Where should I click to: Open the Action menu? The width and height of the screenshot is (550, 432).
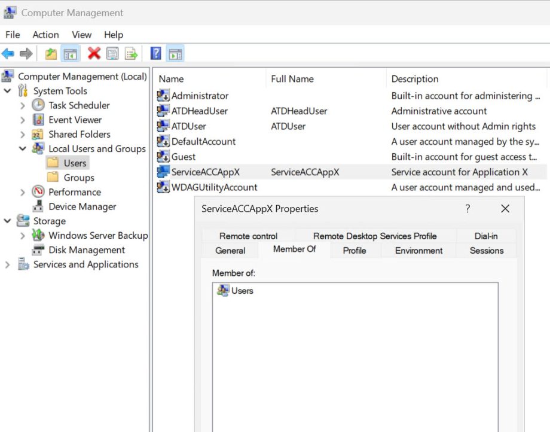coord(45,35)
